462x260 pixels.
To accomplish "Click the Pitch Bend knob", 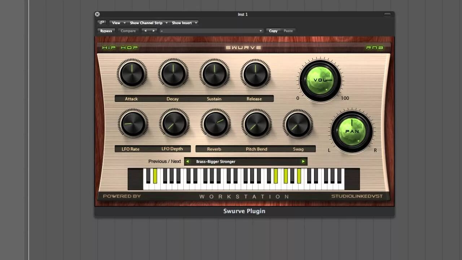I will 257,124.
